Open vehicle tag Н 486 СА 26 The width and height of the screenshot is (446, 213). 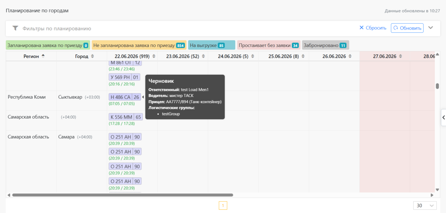coord(125,97)
